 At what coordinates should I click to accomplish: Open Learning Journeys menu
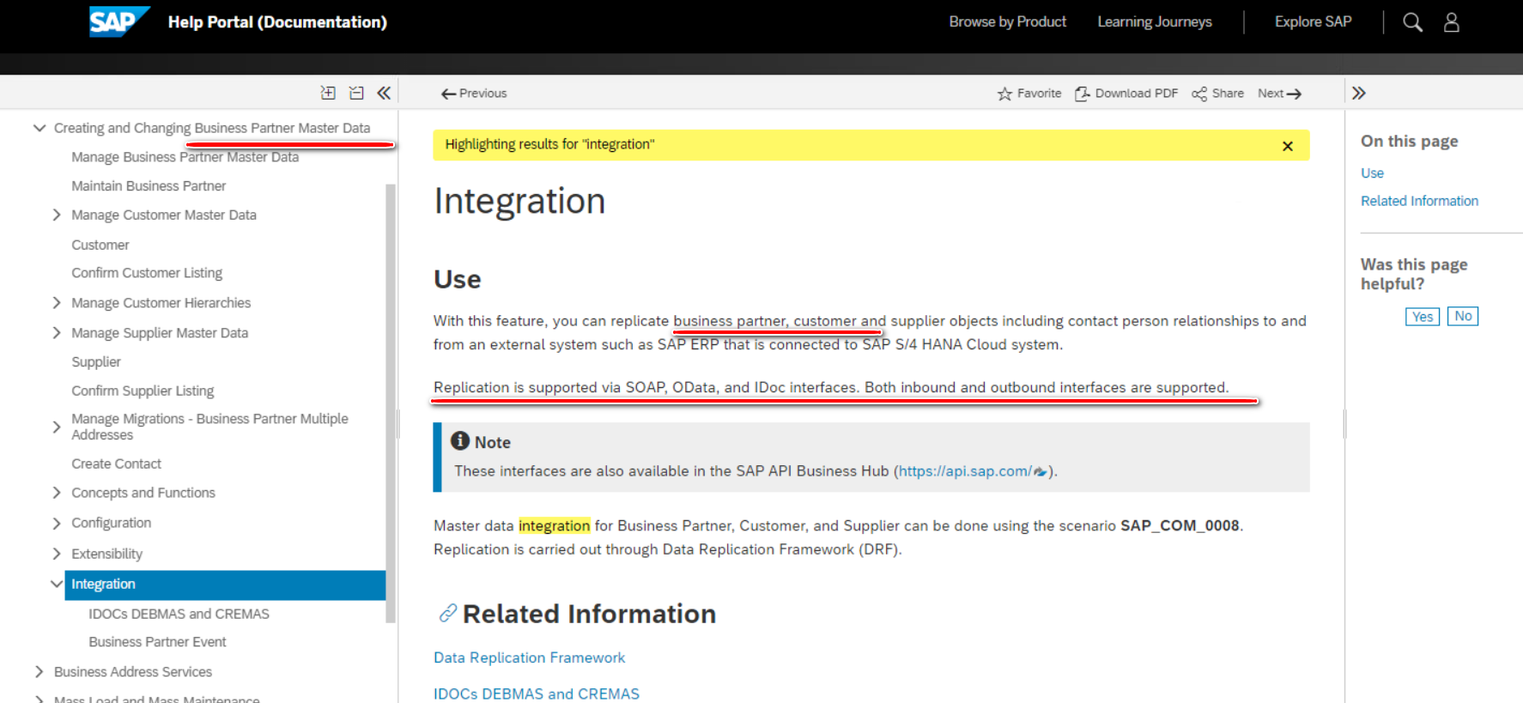[x=1154, y=21]
